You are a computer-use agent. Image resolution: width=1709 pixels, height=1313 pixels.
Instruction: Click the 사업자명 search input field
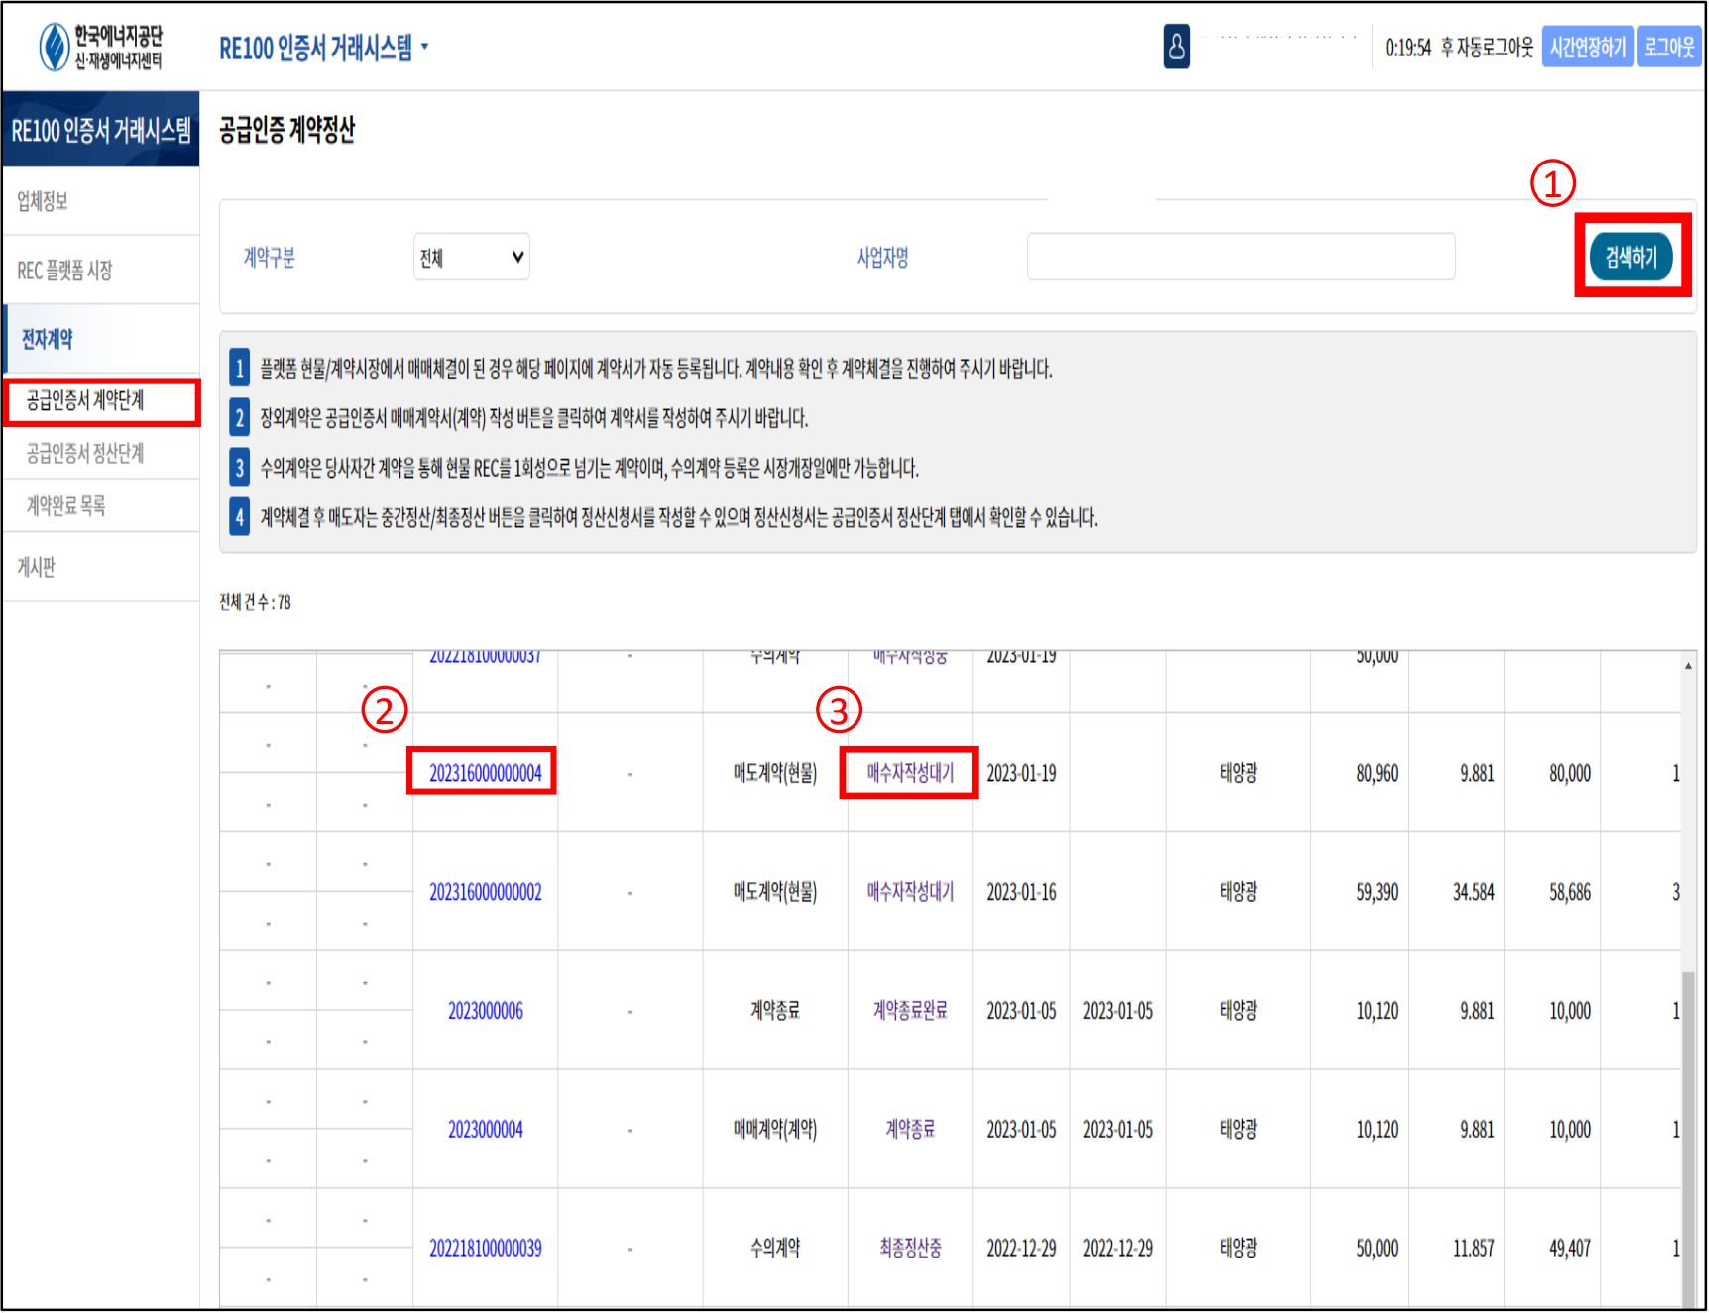pyautogui.click(x=1240, y=258)
